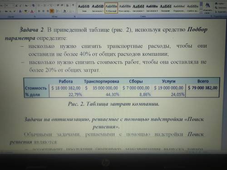Apply the Заголовок 1 style
The width and height of the screenshot is (227, 170).
(138, 8)
